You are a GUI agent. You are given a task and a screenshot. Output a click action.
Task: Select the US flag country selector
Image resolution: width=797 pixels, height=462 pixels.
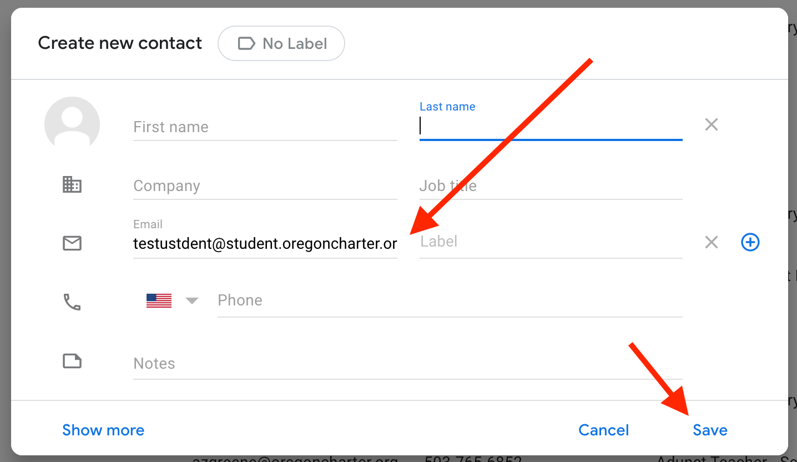pyautogui.click(x=159, y=301)
